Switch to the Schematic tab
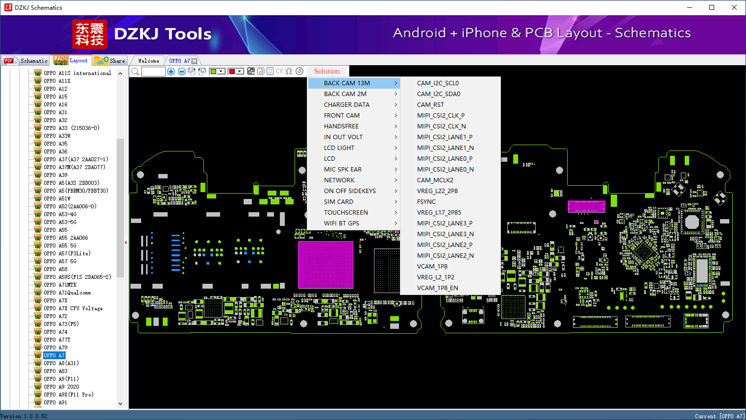 25,61
